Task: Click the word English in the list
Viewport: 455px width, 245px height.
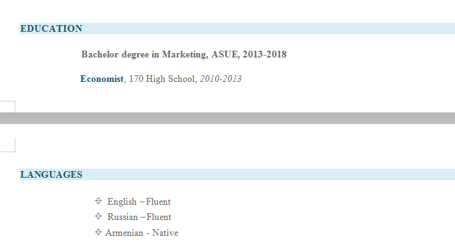Action: (x=122, y=202)
